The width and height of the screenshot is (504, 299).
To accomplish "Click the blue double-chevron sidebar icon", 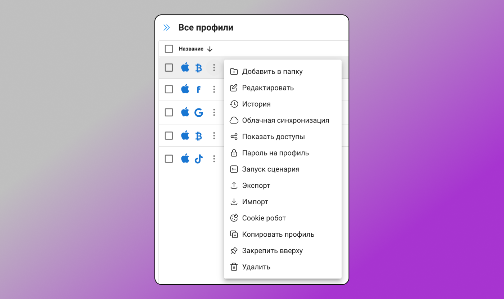I will (x=166, y=27).
